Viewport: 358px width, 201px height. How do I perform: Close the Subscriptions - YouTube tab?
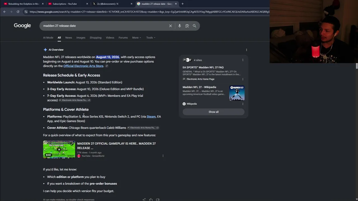click(87, 4)
